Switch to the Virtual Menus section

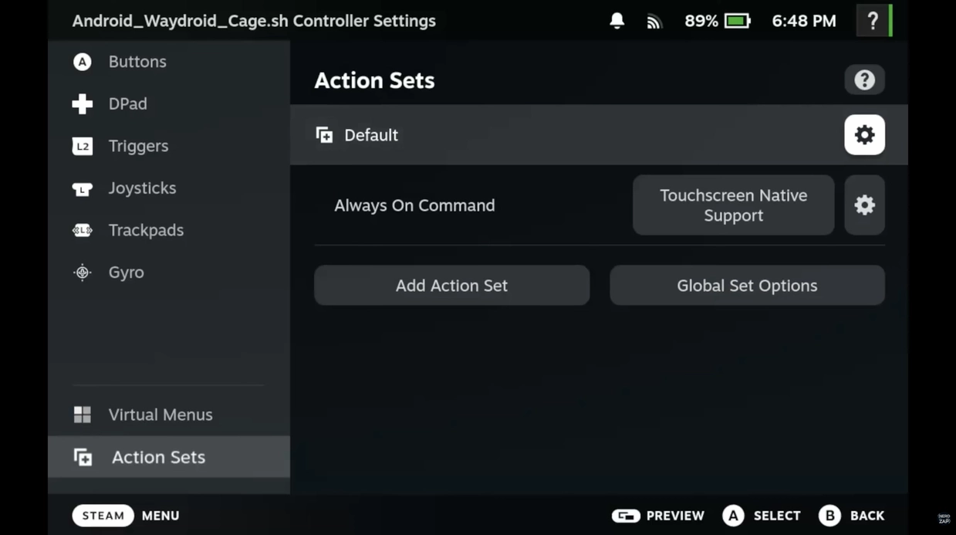pyautogui.click(x=160, y=415)
